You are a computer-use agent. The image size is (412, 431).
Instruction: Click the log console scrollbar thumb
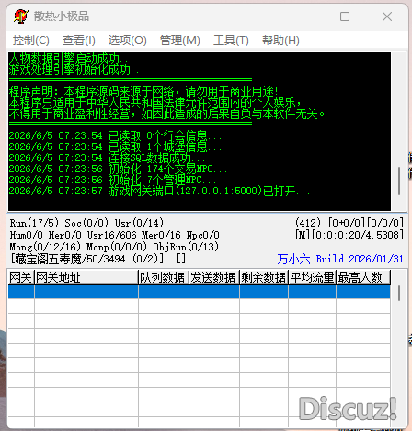[399, 181]
